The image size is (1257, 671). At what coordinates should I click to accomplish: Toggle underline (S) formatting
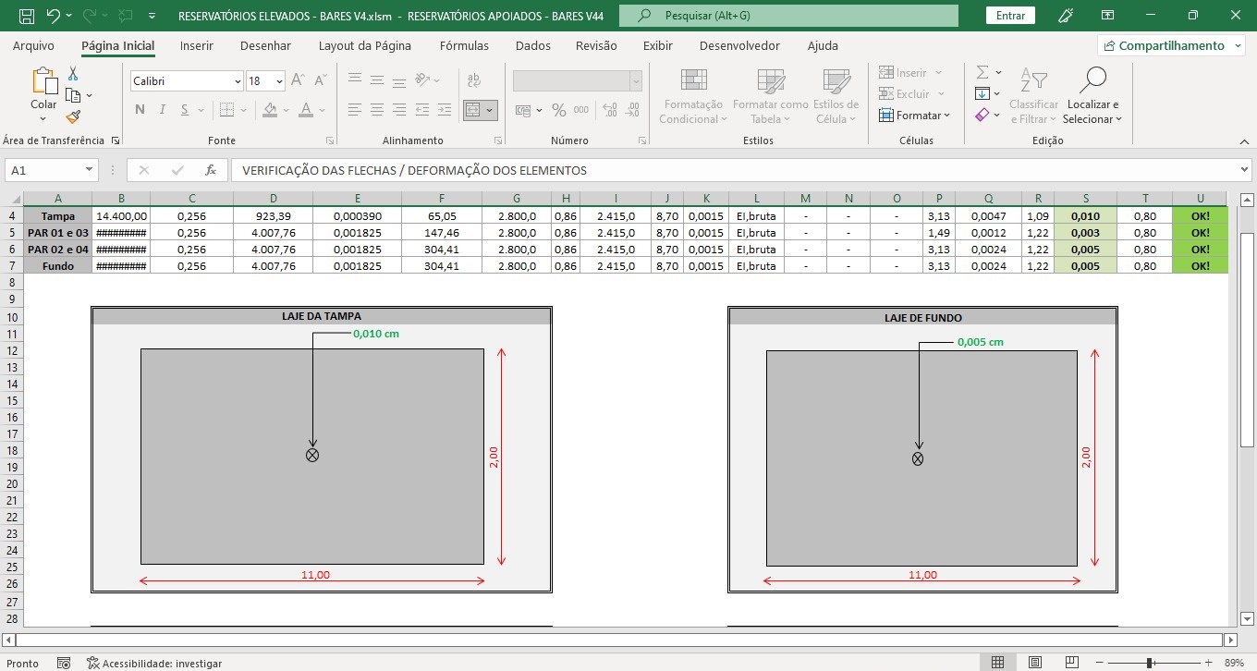coord(186,110)
